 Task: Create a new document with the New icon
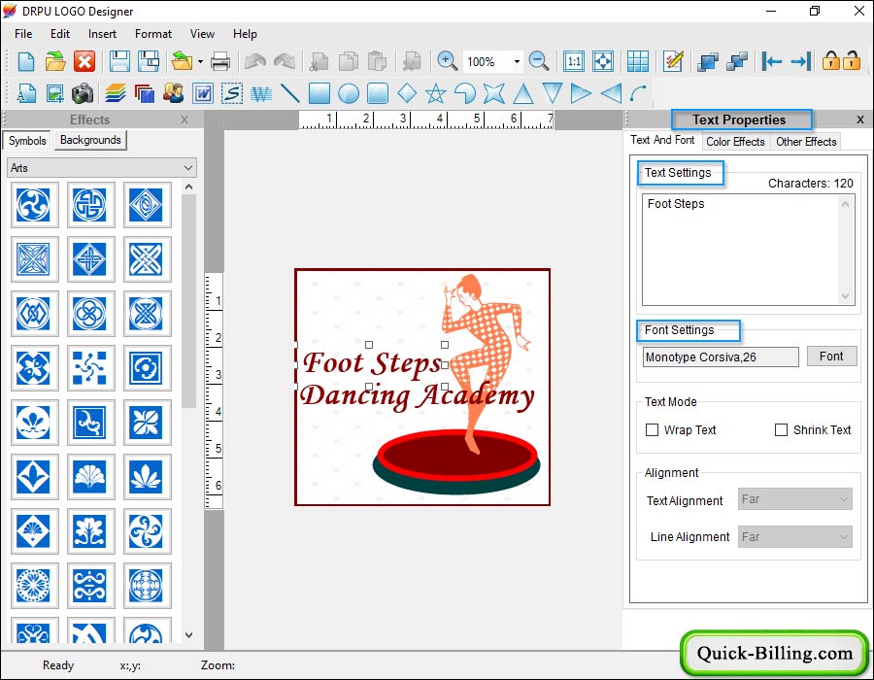[x=25, y=61]
